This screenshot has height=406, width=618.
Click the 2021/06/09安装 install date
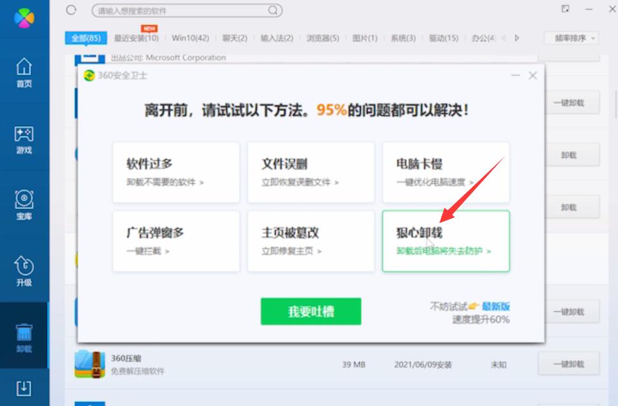click(423, 365)
